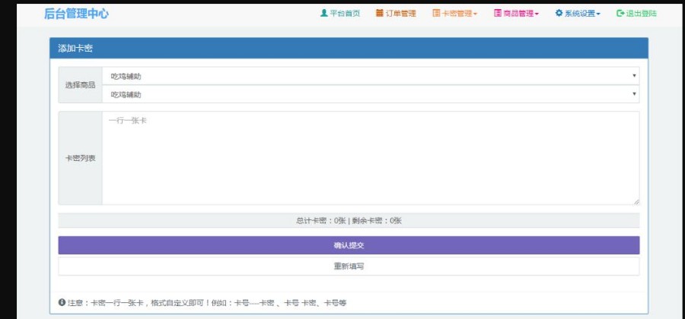Click the list icon beside 商品管理
This screenshot has height=319, width=685.
pyautogui.click(x=498, y=13)
